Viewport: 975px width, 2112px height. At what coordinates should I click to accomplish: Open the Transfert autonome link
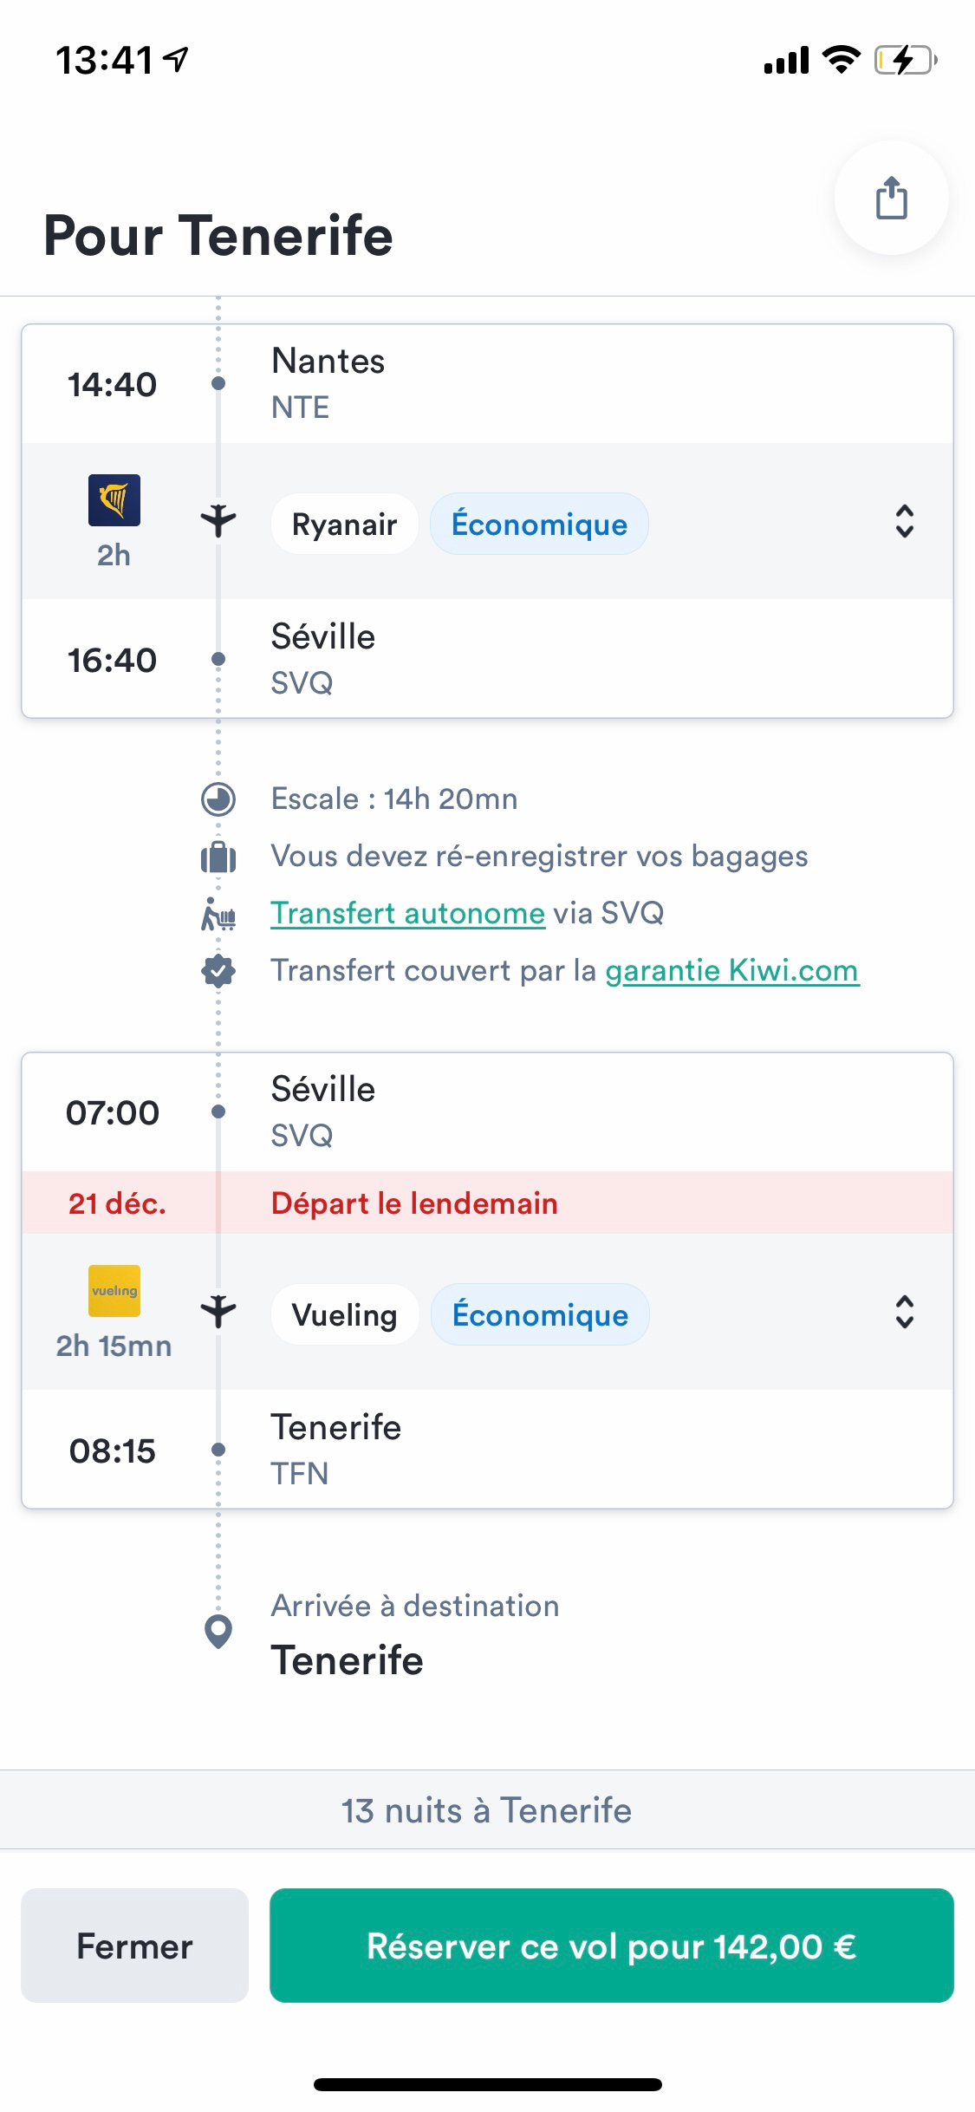coord(407,914)
